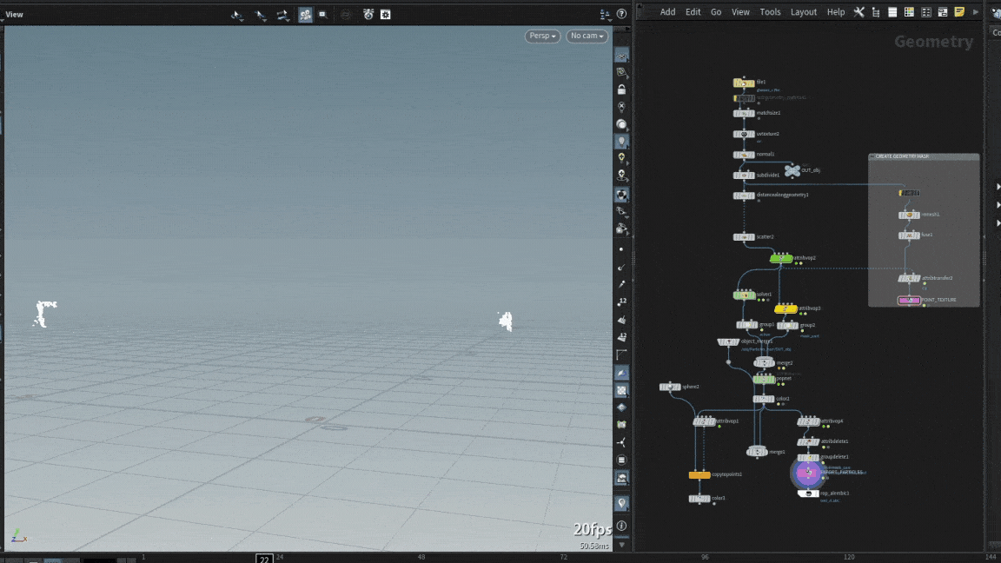Click the OUT_obj null node icon
1001x563 pixels.
tap(792, 170)
